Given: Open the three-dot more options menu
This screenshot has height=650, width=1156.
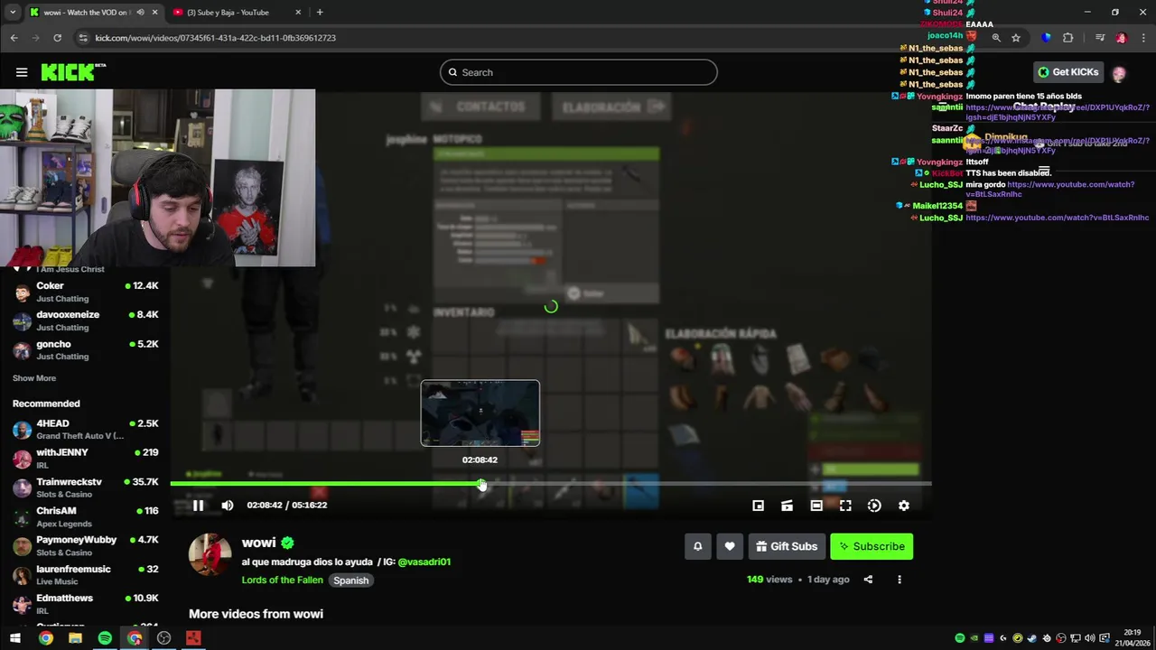Looking at the screenshot, I should (x=899, y=580).
